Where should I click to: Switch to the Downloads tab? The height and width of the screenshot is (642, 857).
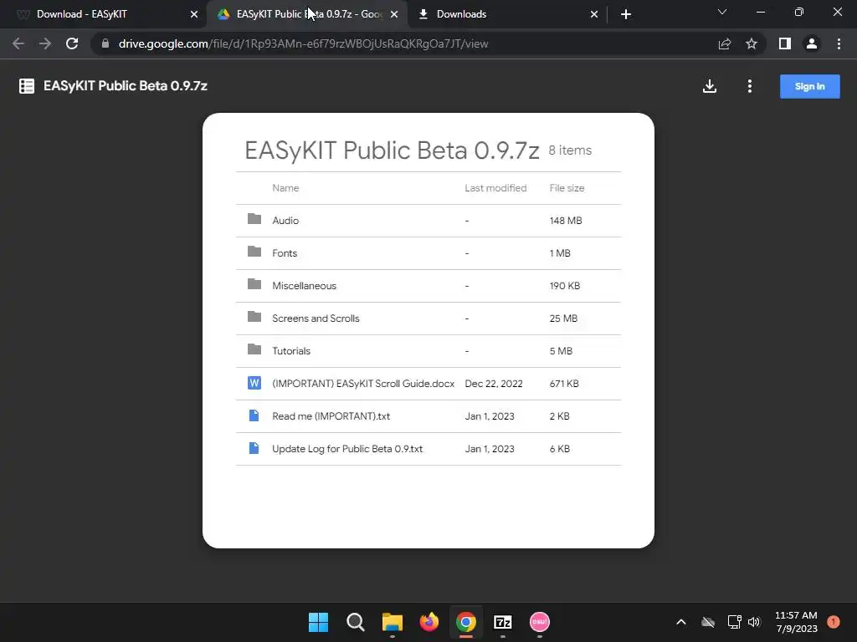(507, 14)
